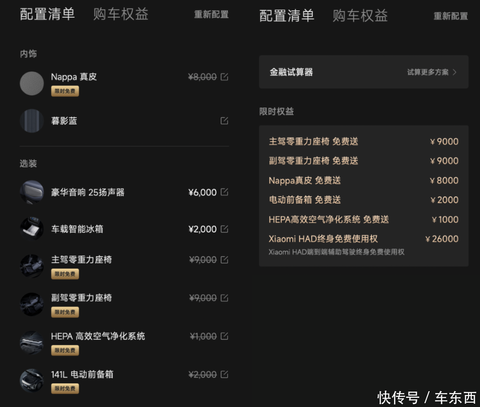
Task: Open the 车载智能冰箱 thumbnail image
Action: pyautogui.click(x=32, y=229)
